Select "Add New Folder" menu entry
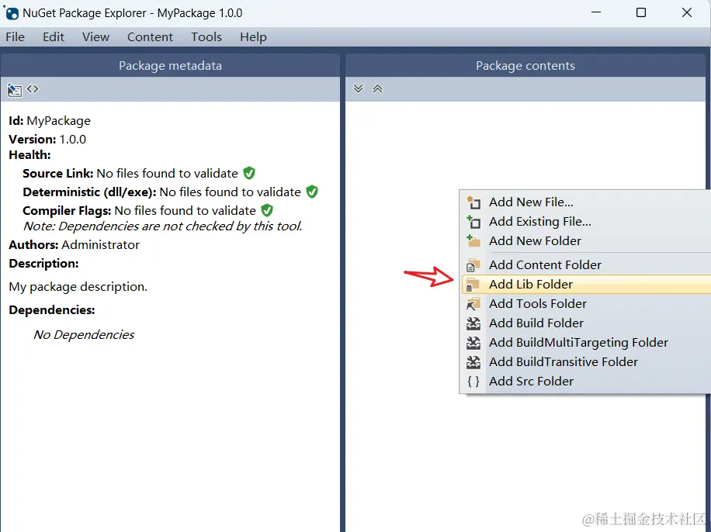 click(586, 241)
